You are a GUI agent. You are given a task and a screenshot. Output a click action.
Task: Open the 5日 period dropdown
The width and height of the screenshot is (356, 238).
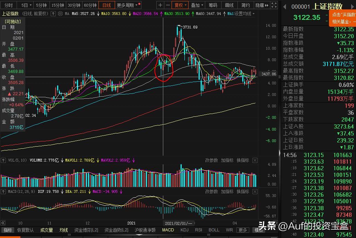[x=26, y=5]
